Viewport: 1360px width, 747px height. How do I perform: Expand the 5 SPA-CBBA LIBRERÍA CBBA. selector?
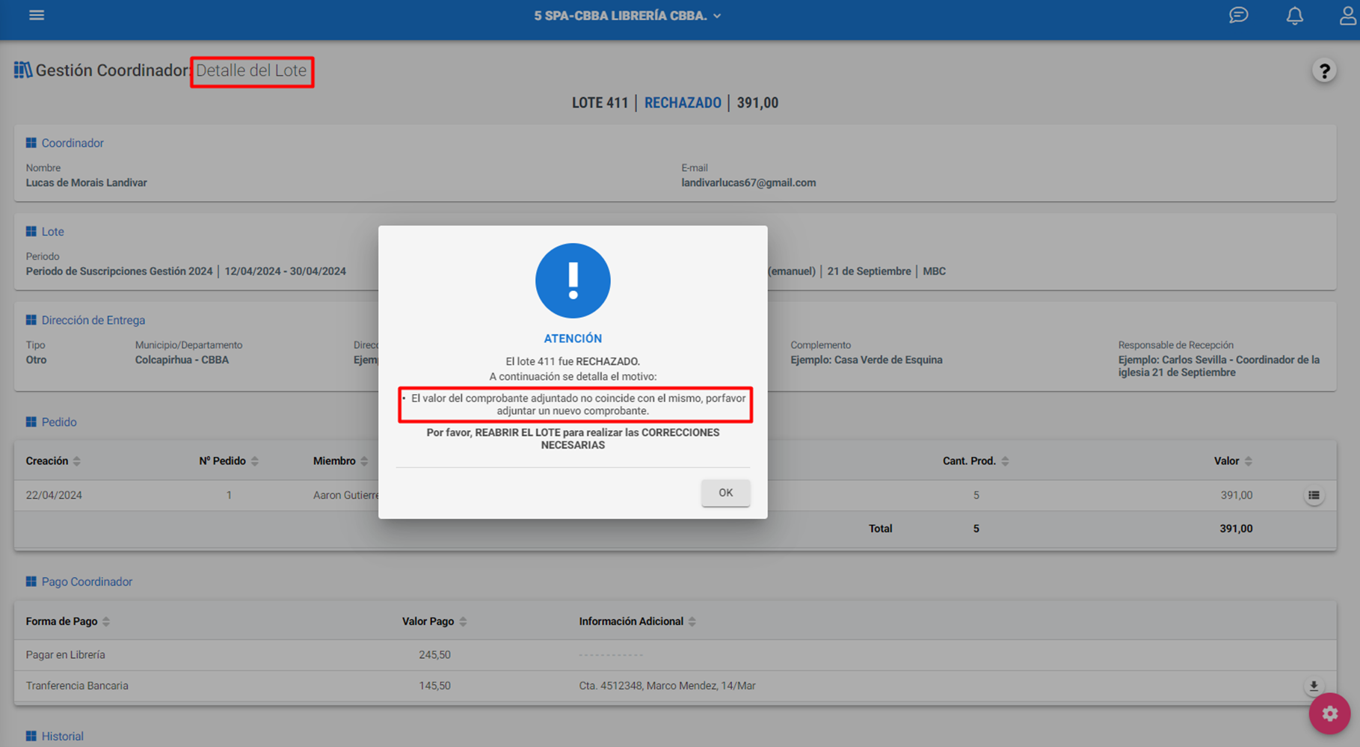627,16
